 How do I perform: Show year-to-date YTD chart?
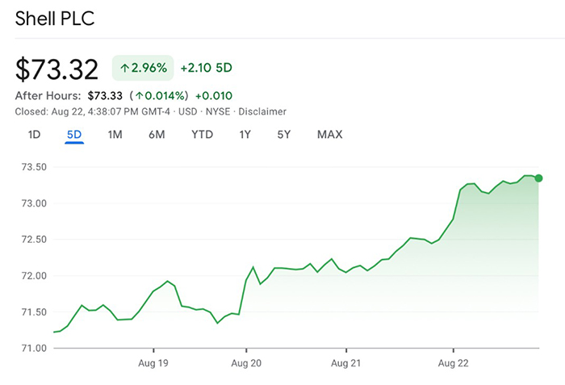[202, 135]
